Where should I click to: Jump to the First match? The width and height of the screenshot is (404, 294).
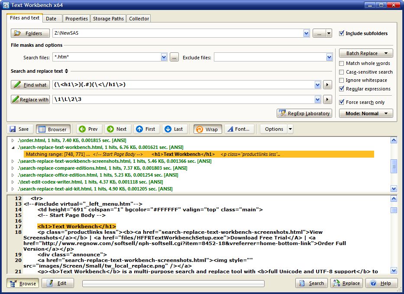point(146,129)
